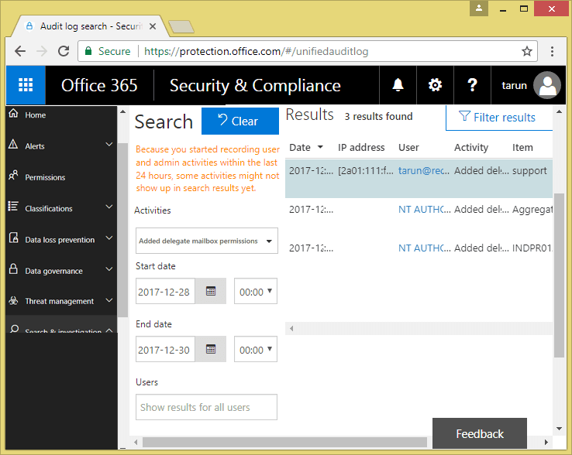Viewport: 572px width, 455px height.
Task: Open the Permissions menu item
Action: pos(45,177)
